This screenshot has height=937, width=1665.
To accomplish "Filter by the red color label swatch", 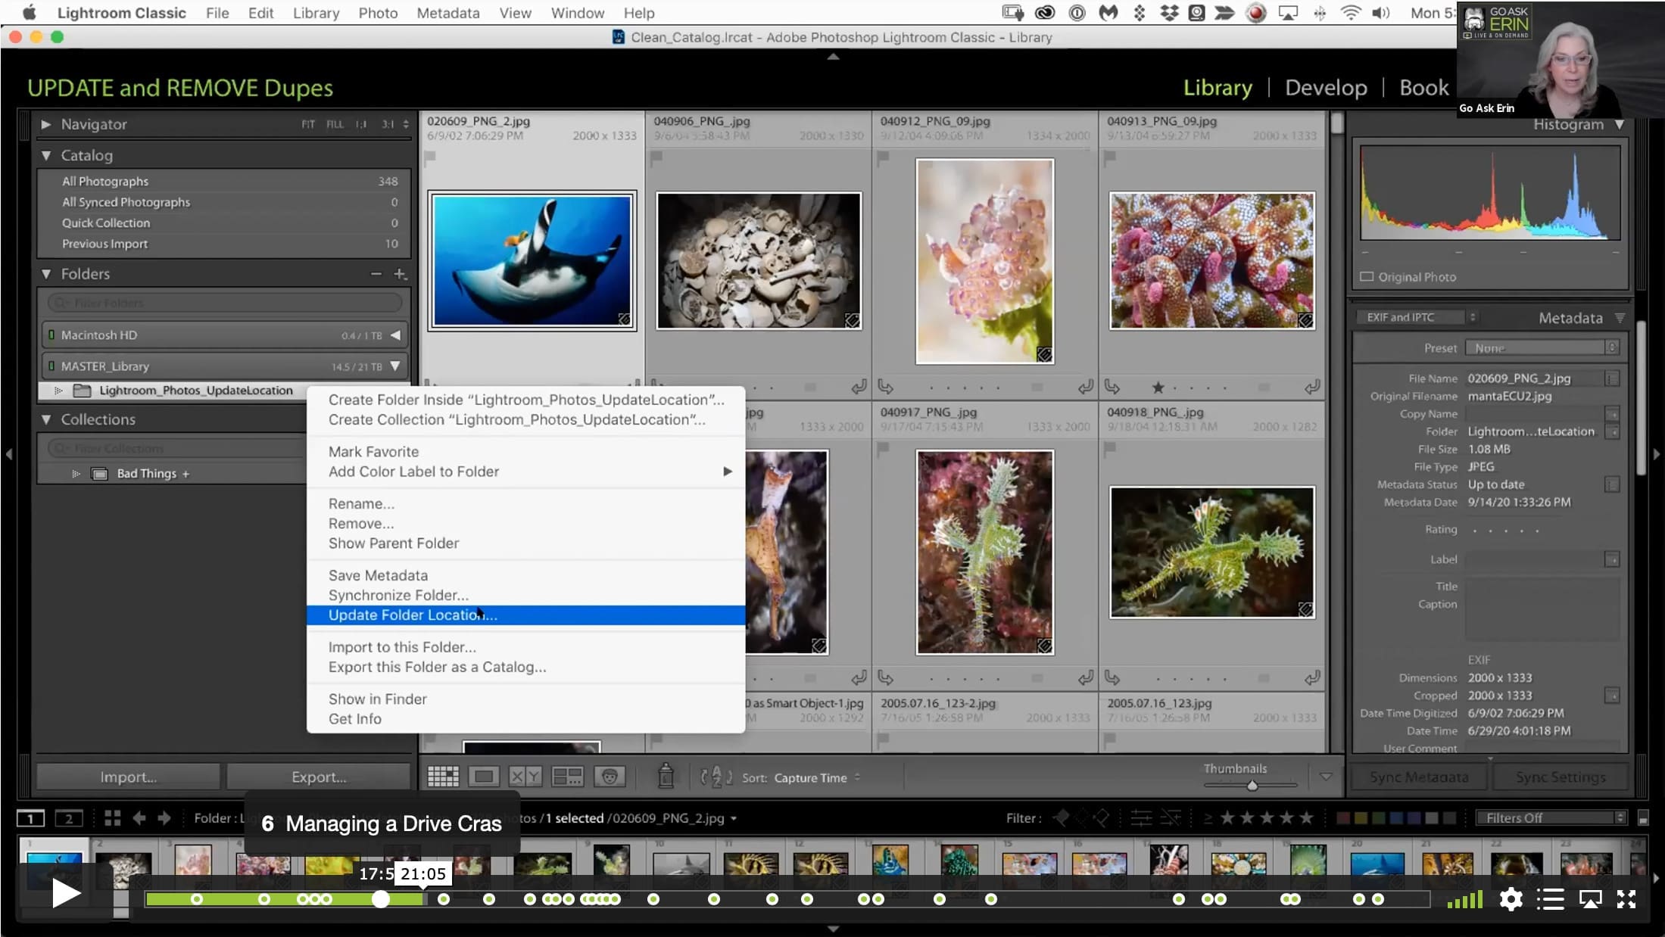I will pyautogui.click(x=1342, y=818).
